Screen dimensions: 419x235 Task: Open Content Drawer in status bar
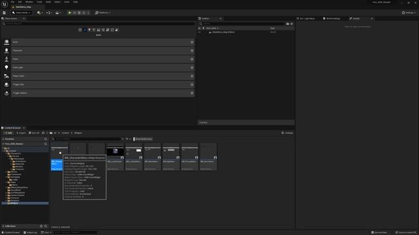click(x=11, y=232)
